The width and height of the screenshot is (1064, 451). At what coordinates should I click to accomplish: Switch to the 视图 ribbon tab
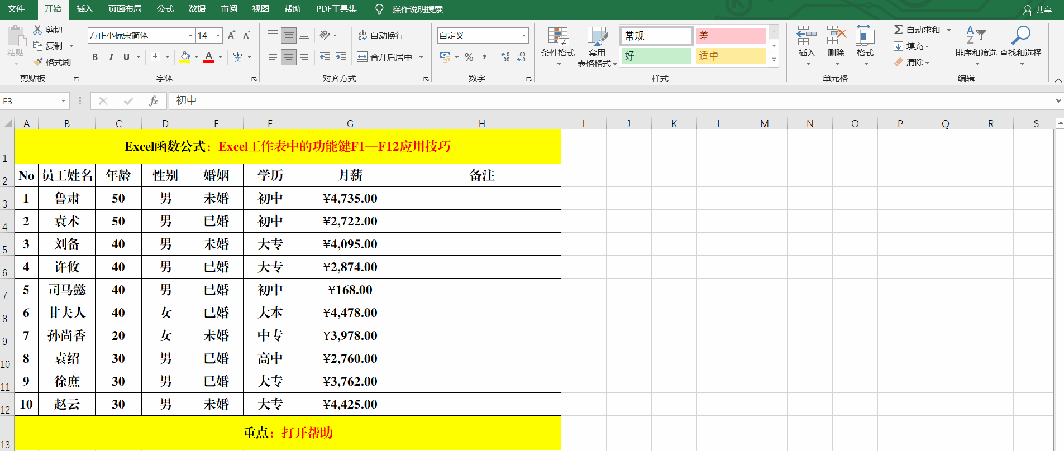[261, 9]
